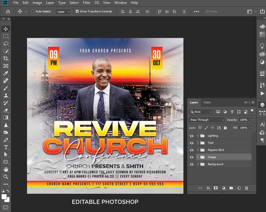The width and height of the screenshot is (266, 212).
Task: Hide the Lighting group layer
Action: [192, 136]
